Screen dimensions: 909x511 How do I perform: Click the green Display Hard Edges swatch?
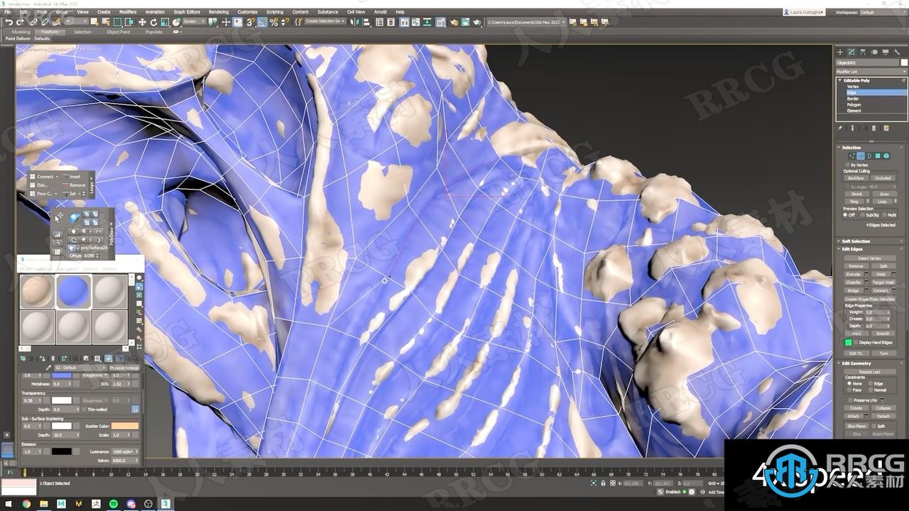click(x=848, y=342)
